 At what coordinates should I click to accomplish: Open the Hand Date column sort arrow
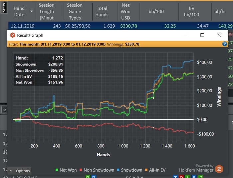(32, 11)
